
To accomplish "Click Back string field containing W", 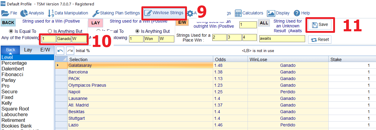I will pyautogui.click(x=79, y=39).
